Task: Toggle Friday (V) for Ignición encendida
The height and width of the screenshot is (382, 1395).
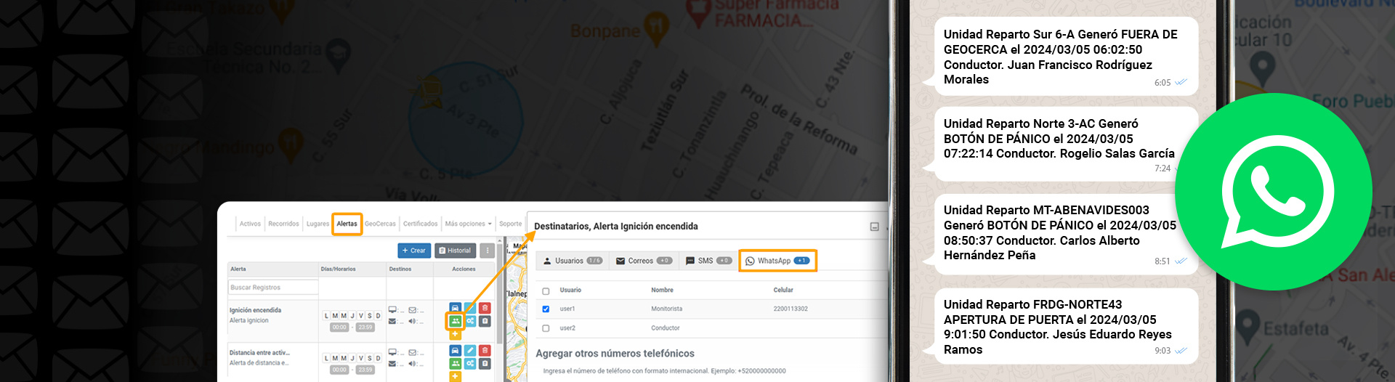Action: (x=361, y=316)
